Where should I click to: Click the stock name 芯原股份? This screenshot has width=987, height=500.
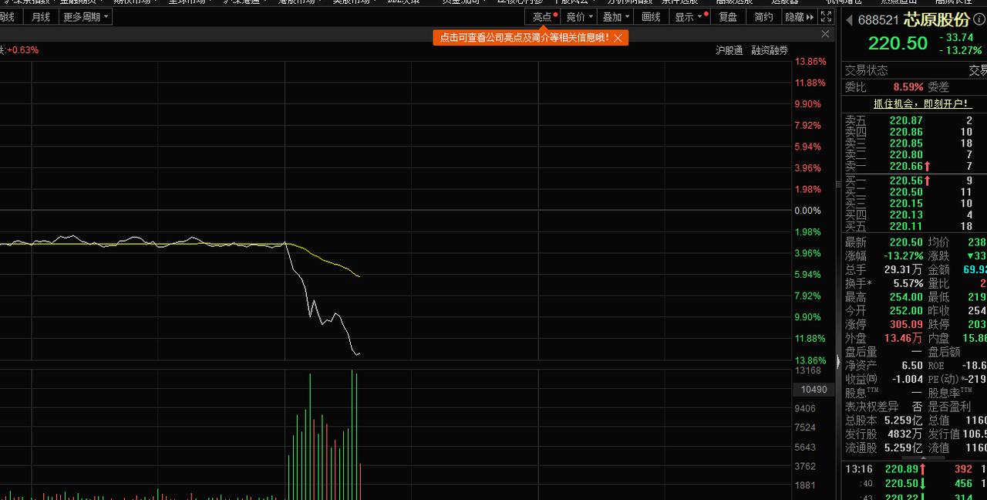pyautogui.click(x=938, y=20)
